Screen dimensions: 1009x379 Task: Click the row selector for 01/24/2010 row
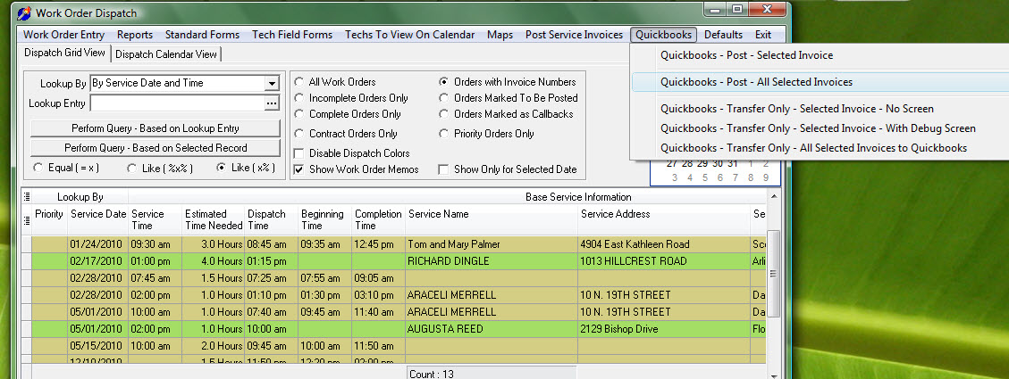point(27,244)
